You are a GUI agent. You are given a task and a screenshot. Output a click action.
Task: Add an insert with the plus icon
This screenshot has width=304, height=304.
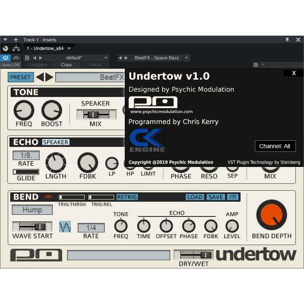click(x=16, y=40)
